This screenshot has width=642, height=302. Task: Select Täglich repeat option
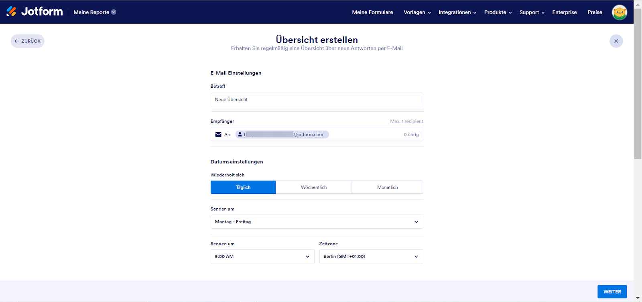click(x=243, y=187)
